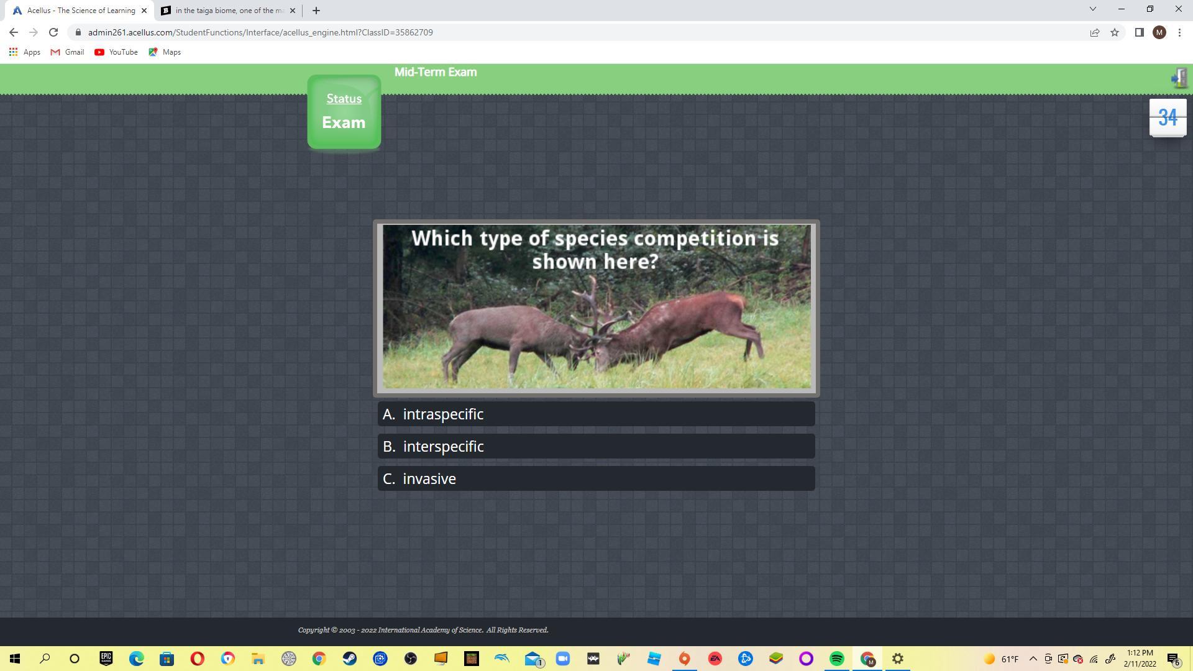
Task: Click the exit door icon in the header
Action: 1179,78
